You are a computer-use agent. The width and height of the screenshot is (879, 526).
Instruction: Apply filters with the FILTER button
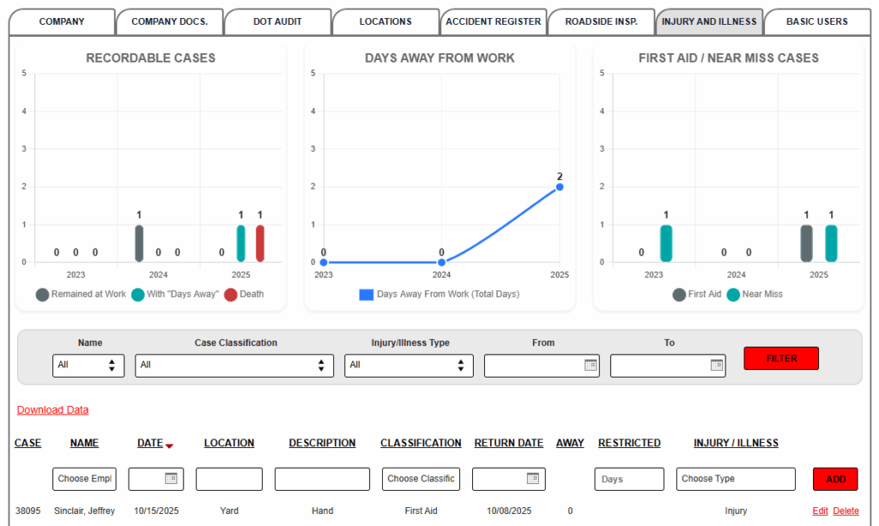[781, 359]
